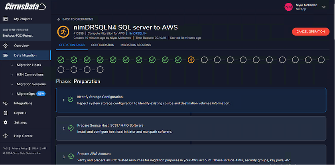Click the Help Center question icon
335x165 pixels.
[x=6, y=136]
